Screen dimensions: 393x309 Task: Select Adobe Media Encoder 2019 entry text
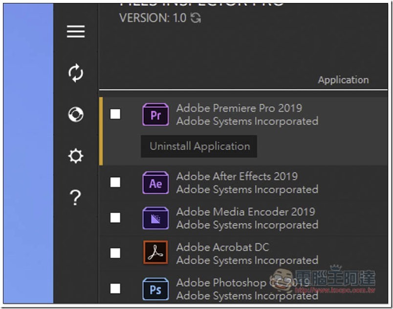click(x=245, y=212)
